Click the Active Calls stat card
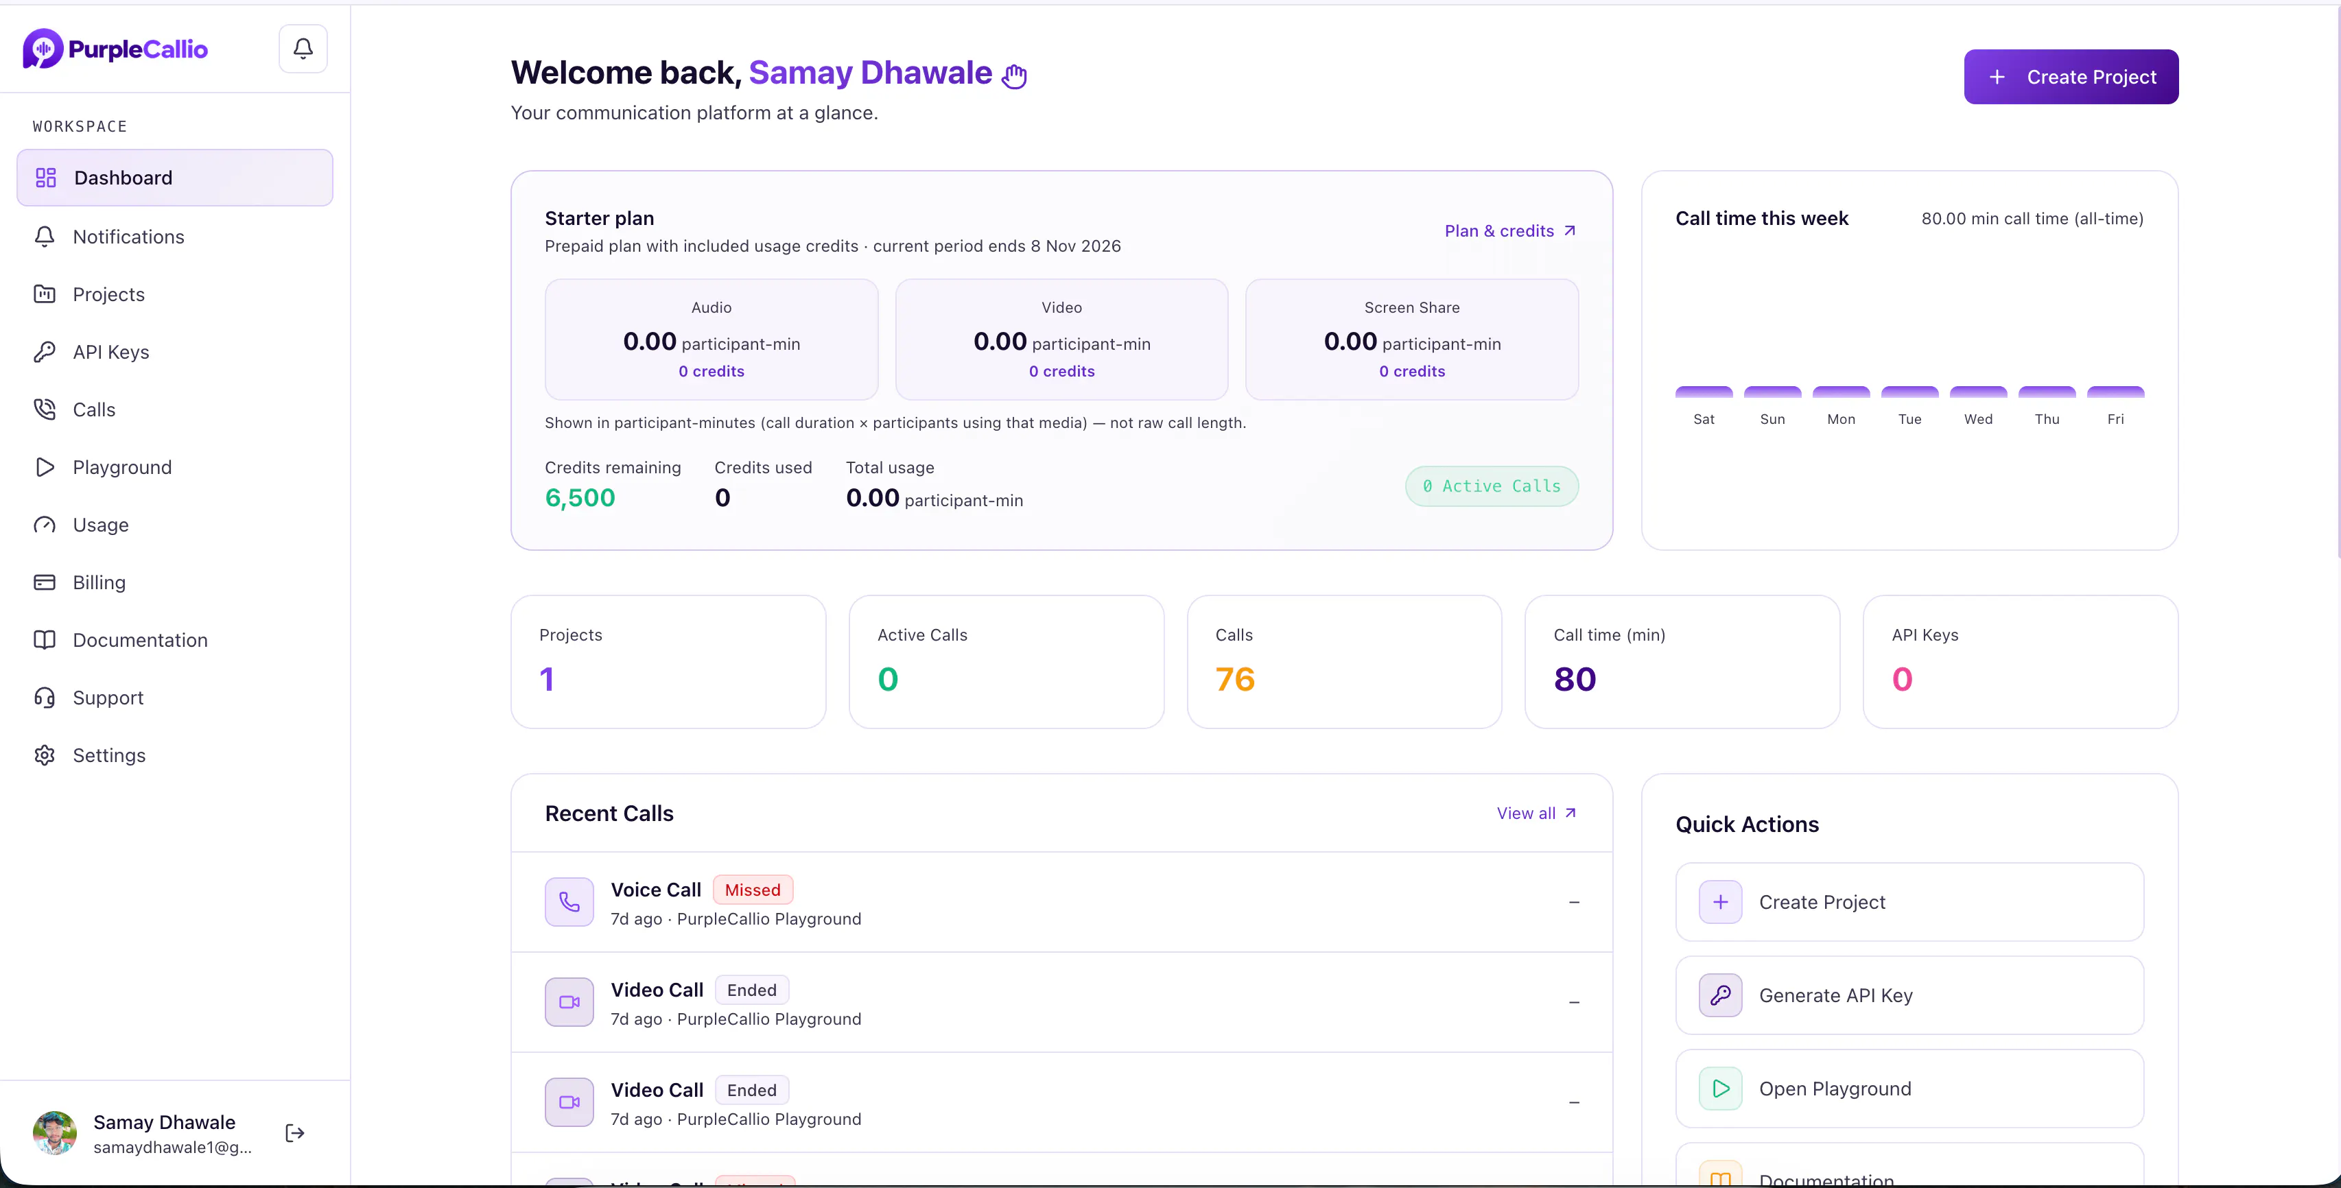The image size is (2341, 1188). pos(1006,661)
